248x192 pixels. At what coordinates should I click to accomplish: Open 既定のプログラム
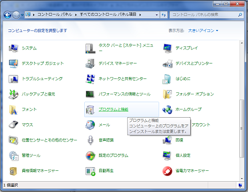[x=107, y=155]
